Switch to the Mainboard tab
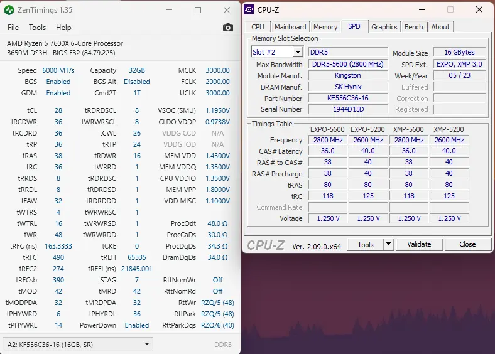Image resolution: width=495 pixels, height=354 pixels. (290, 27)
